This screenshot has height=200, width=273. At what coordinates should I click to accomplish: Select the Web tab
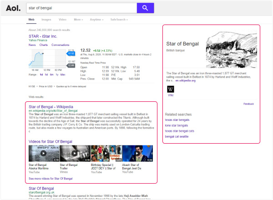coord(31,20)
